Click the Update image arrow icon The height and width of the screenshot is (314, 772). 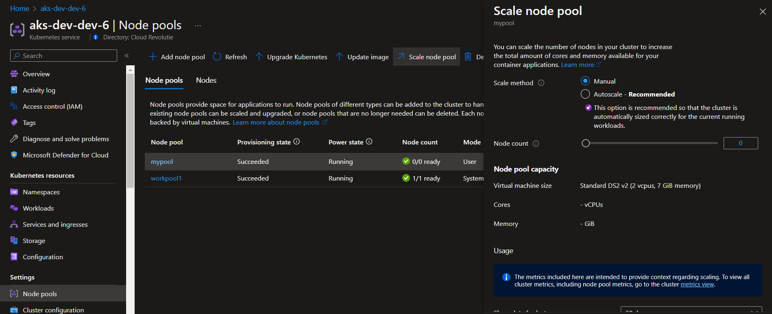pyautogui.click(x=339, y=57)
